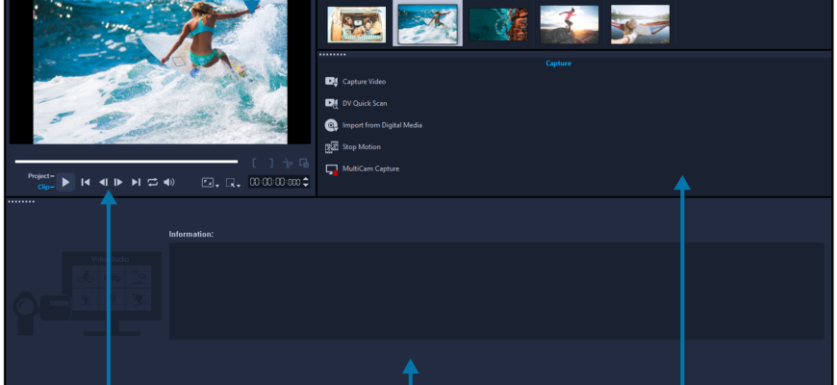Toggle Repeat loop playback
This screenshot has height=385, width=837.
(153, 182)
